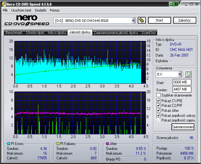Click the green save icon in title bar
This screenshot has height=164, width=201.
[x=176, y=4]
